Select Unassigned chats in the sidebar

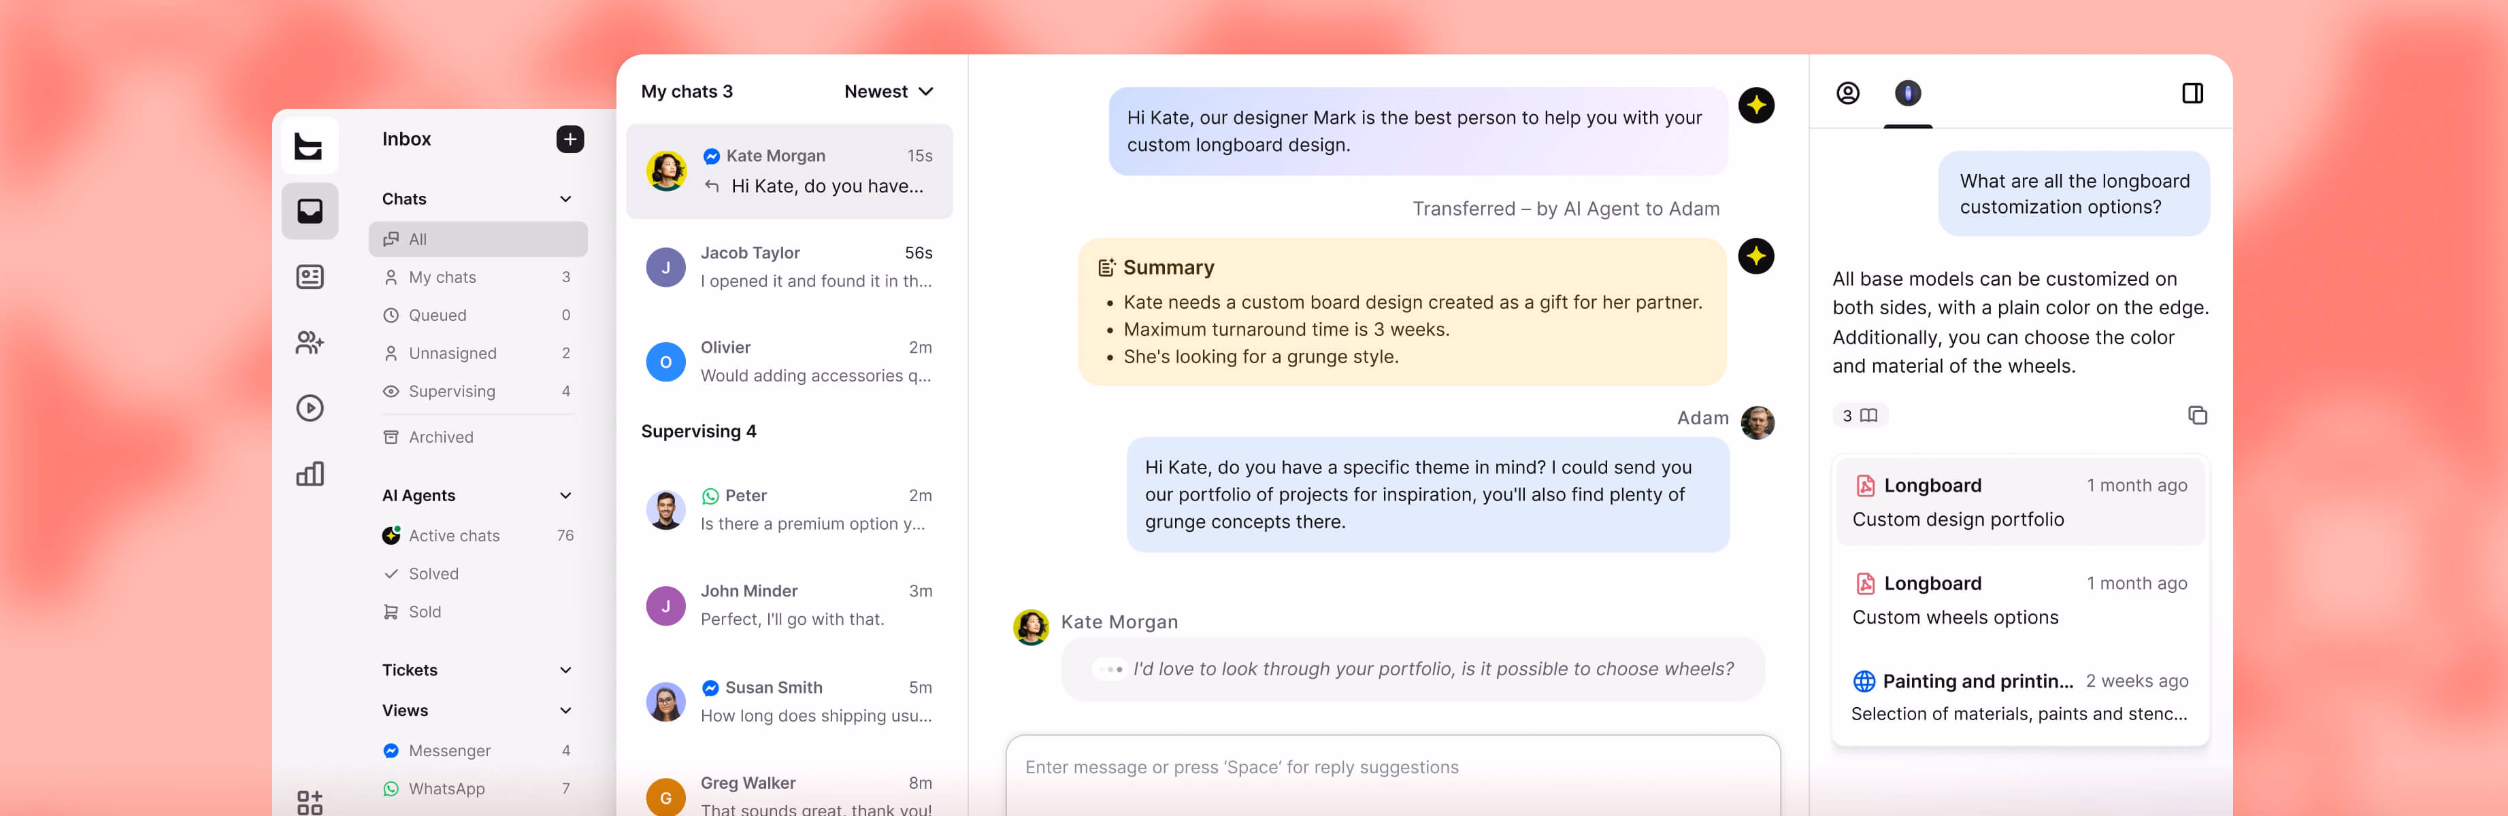(477, 353)
